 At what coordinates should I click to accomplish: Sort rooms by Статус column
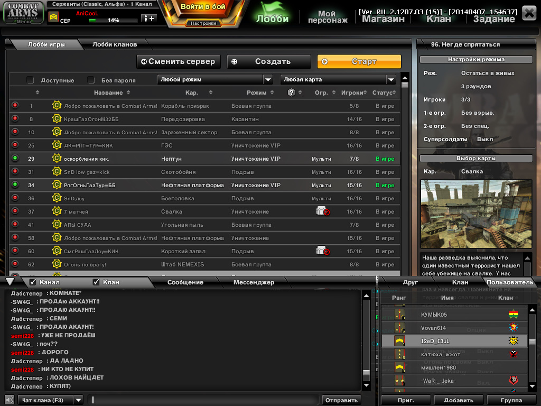tap(384, 93)
